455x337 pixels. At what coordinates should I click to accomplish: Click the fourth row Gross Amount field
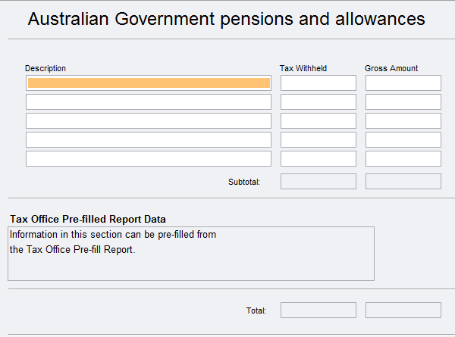403,140
